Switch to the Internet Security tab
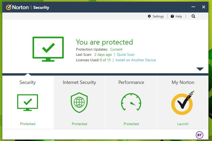The width and height of the screenshot is (212, 141). (79, 82)
